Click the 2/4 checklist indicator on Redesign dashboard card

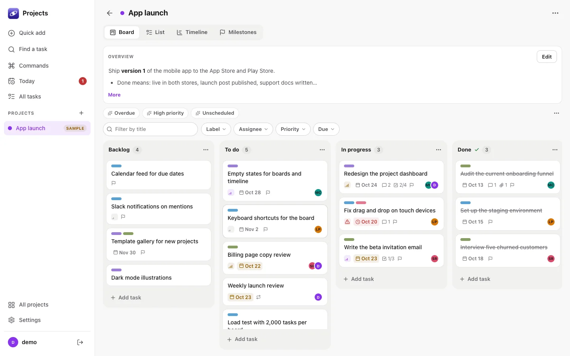(400, 185)
